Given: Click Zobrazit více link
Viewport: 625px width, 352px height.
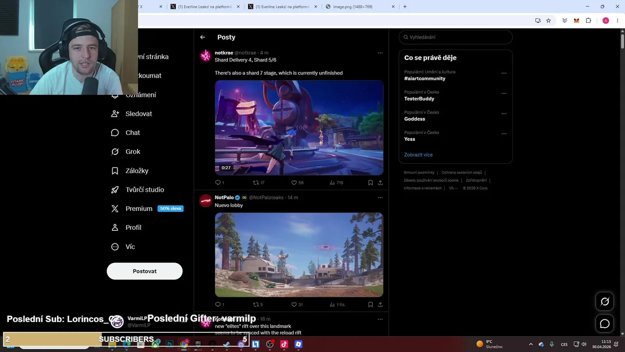Looking at the screenshot, I should [418, 154].
